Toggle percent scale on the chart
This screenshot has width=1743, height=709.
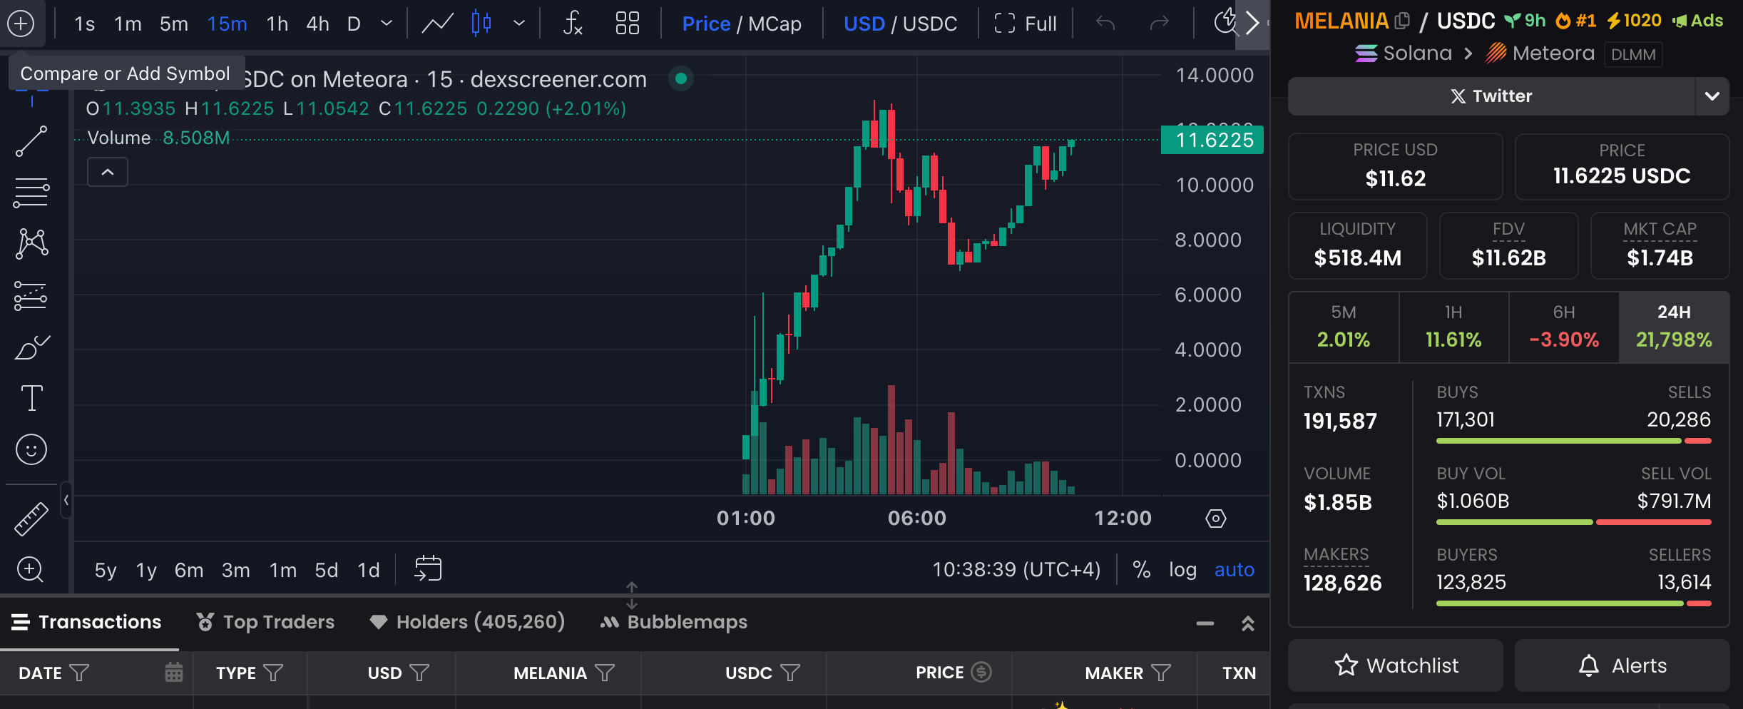pyautogui.click(x=1142, y=569)
